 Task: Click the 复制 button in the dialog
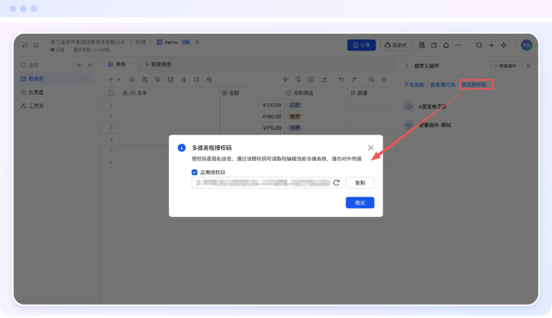(360, 183)
